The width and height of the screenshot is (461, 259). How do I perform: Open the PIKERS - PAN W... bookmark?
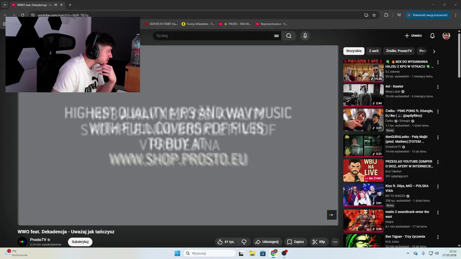(235, 24)
